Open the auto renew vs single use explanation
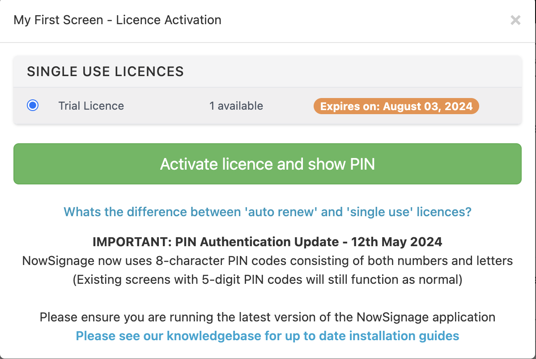Image resolution: width=536 pixels, height=359 pixels. (x=268, y=212)
